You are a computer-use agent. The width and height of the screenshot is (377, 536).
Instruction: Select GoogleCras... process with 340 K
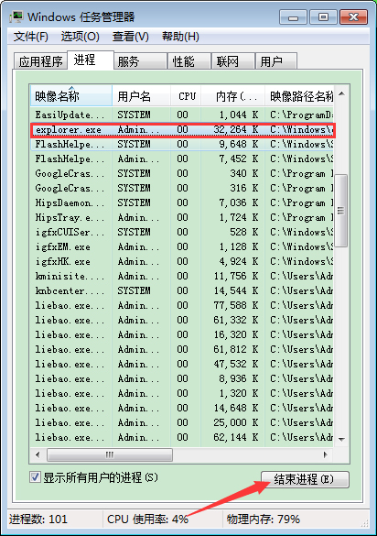[182, 173]
